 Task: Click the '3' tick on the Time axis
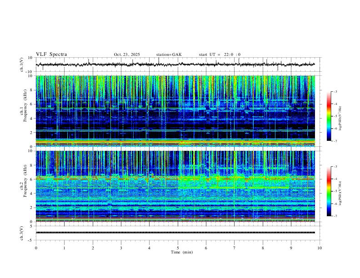pos(121,248)
